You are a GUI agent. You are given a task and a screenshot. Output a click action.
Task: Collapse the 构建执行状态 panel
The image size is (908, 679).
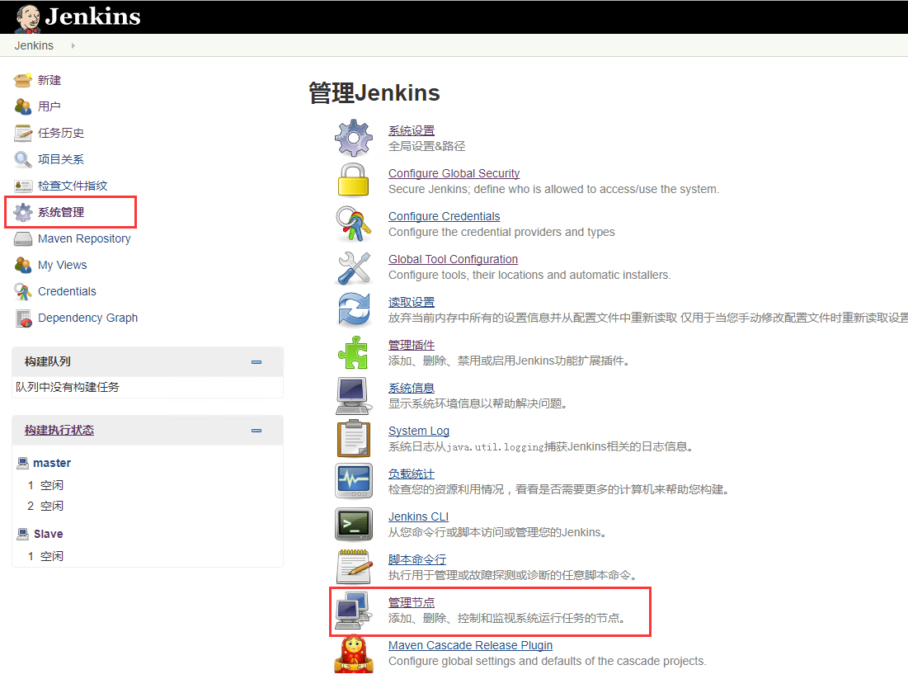coord(256,431)
